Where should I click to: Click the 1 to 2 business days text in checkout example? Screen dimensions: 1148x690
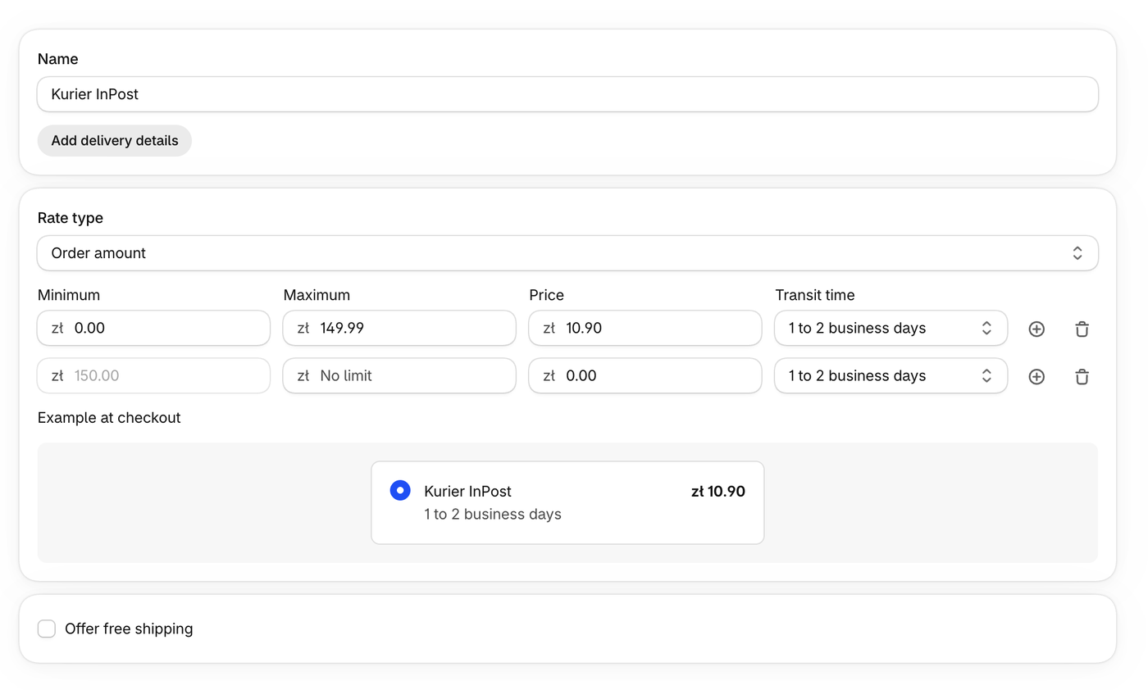(493, 514)
